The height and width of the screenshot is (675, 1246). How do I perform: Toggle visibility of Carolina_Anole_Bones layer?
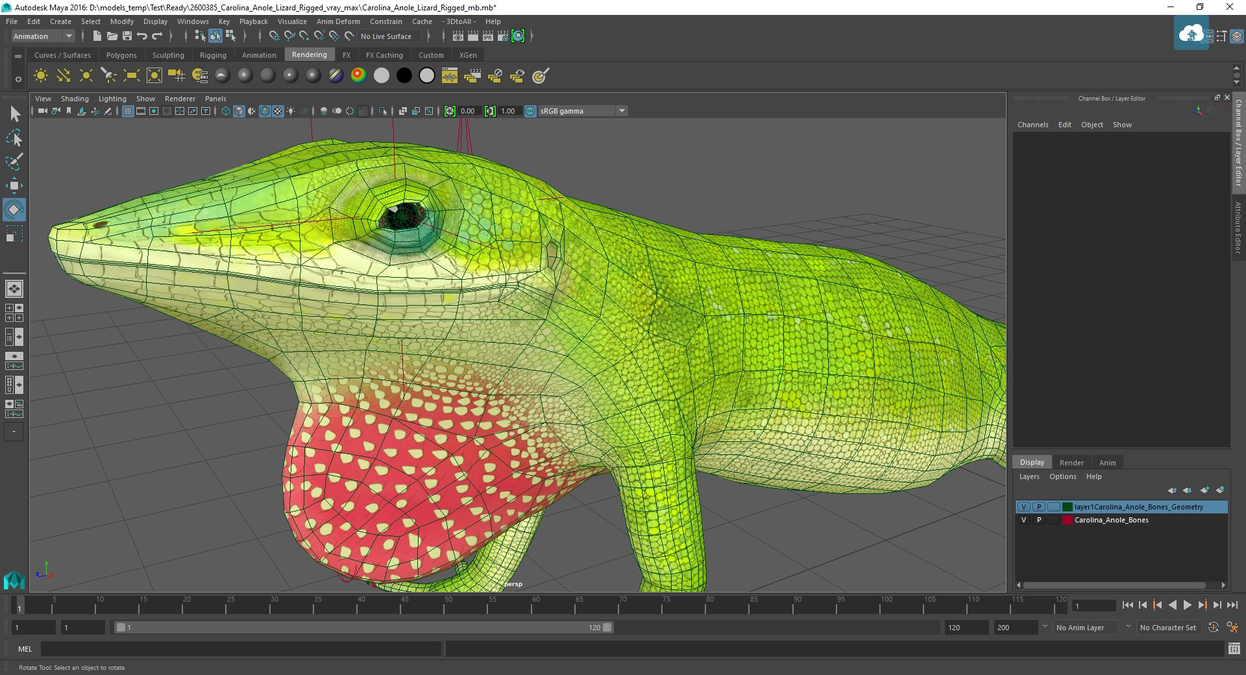click(x=1024, y=520)
